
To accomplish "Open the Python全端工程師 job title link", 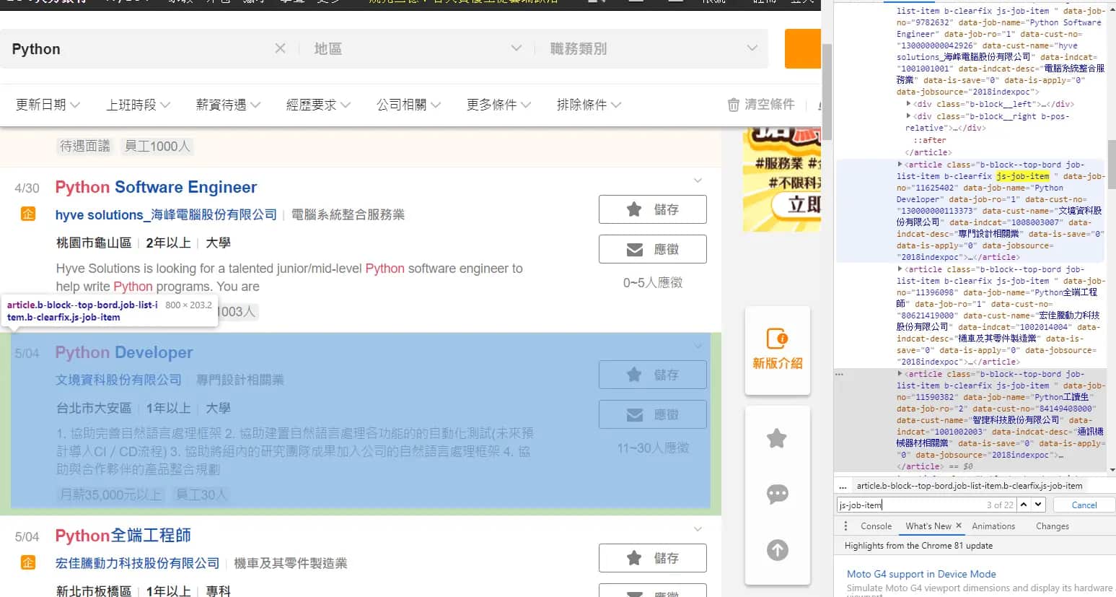I will pos(123,536).
